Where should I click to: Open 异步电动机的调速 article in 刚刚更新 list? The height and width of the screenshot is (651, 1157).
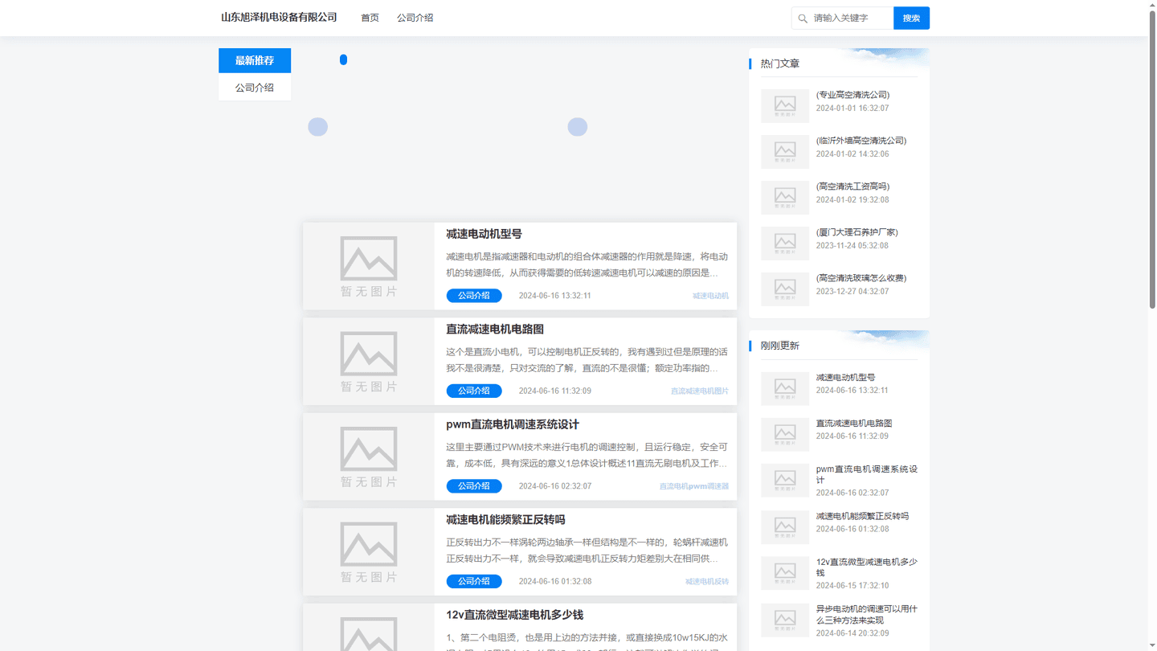[867, 614]
